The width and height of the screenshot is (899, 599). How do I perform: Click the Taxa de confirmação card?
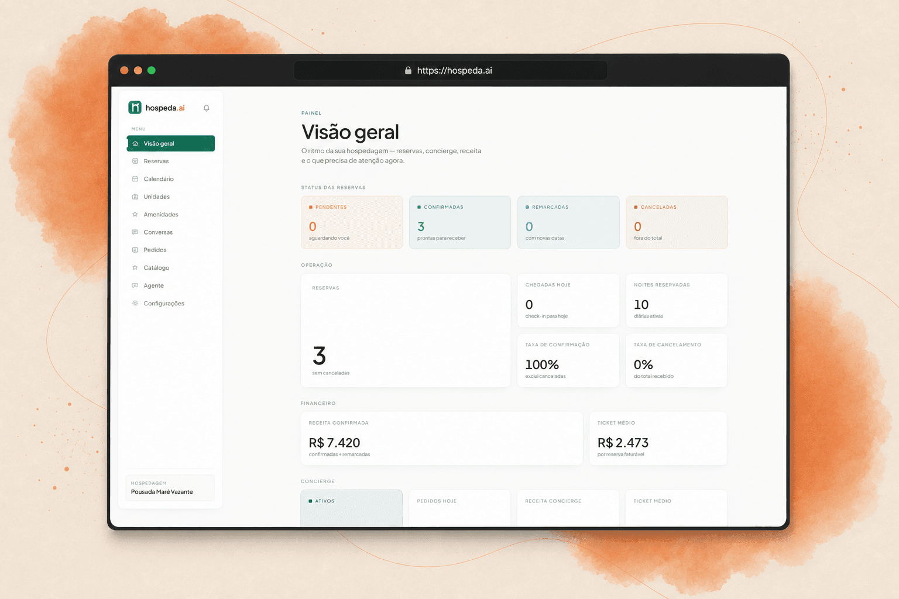[568, 360]
